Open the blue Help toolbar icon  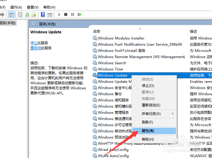coord(43,14)
